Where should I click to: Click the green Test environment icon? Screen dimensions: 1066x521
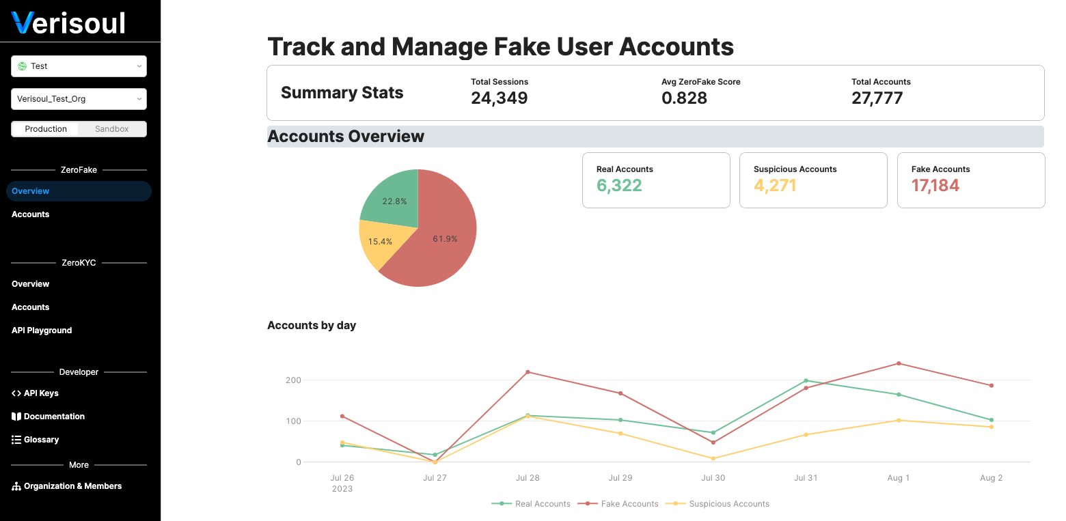pyautogui.click(x=22, y=66)
